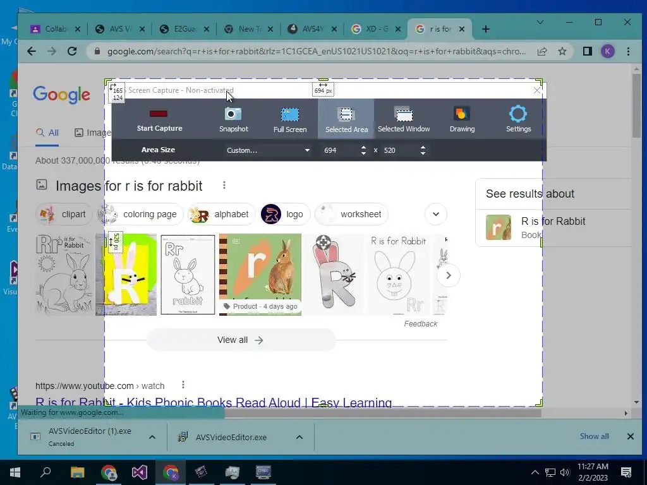The width and height of the screenshot is (647, 485).
Task: Toggle the Chrome side panel icon
Action: [x=587, y=51]
